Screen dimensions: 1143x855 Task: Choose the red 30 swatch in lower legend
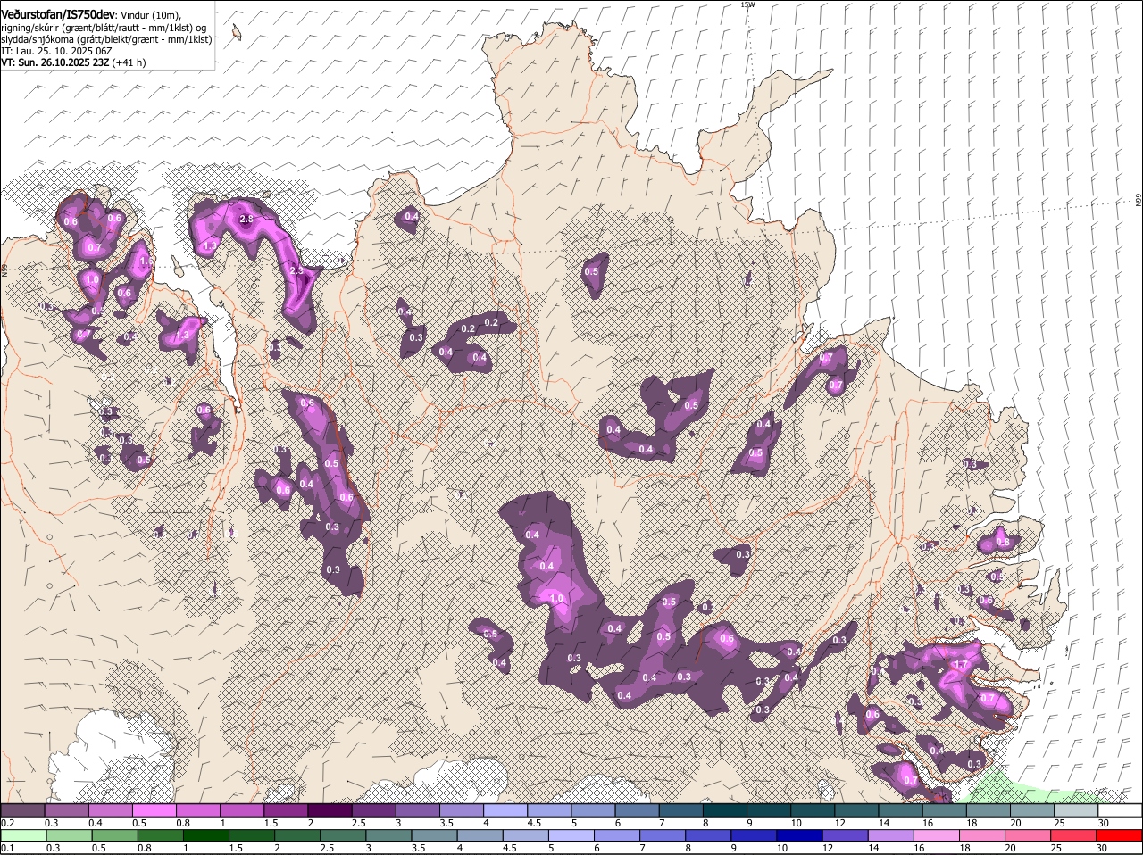click(1121, 835)
